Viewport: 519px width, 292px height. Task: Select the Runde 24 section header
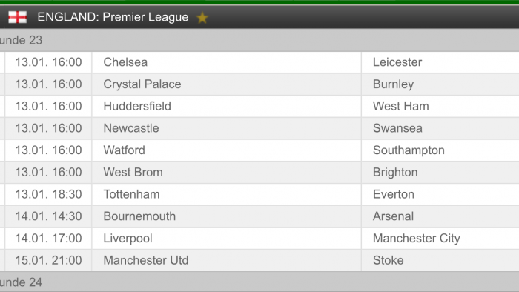coord(259,282)
